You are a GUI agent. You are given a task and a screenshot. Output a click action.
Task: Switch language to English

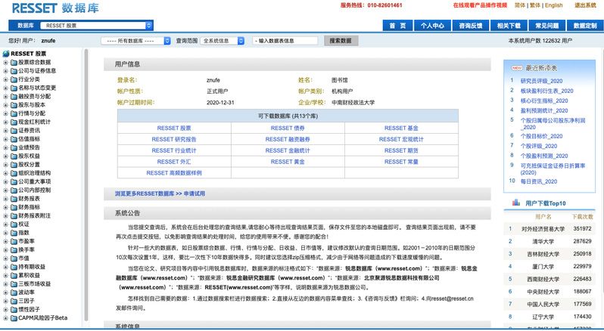(x=553, y=5)
